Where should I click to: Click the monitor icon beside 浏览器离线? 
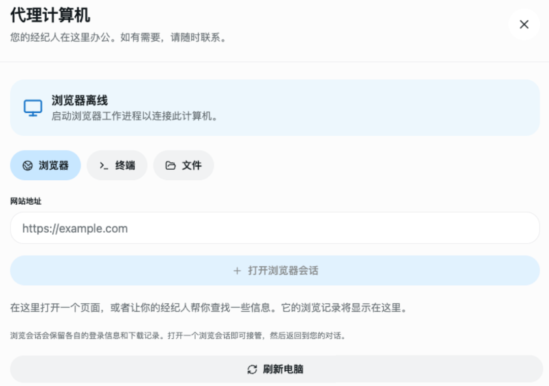[x=33, y=108]
